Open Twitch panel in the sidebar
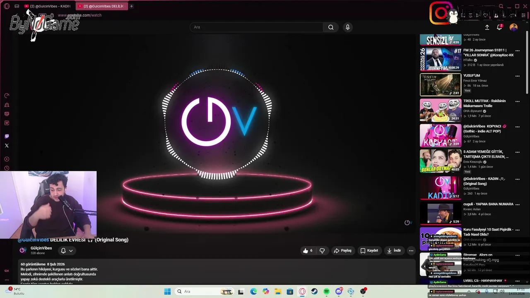The height and width of the screenshot is (298, 530). coord(7,136)
